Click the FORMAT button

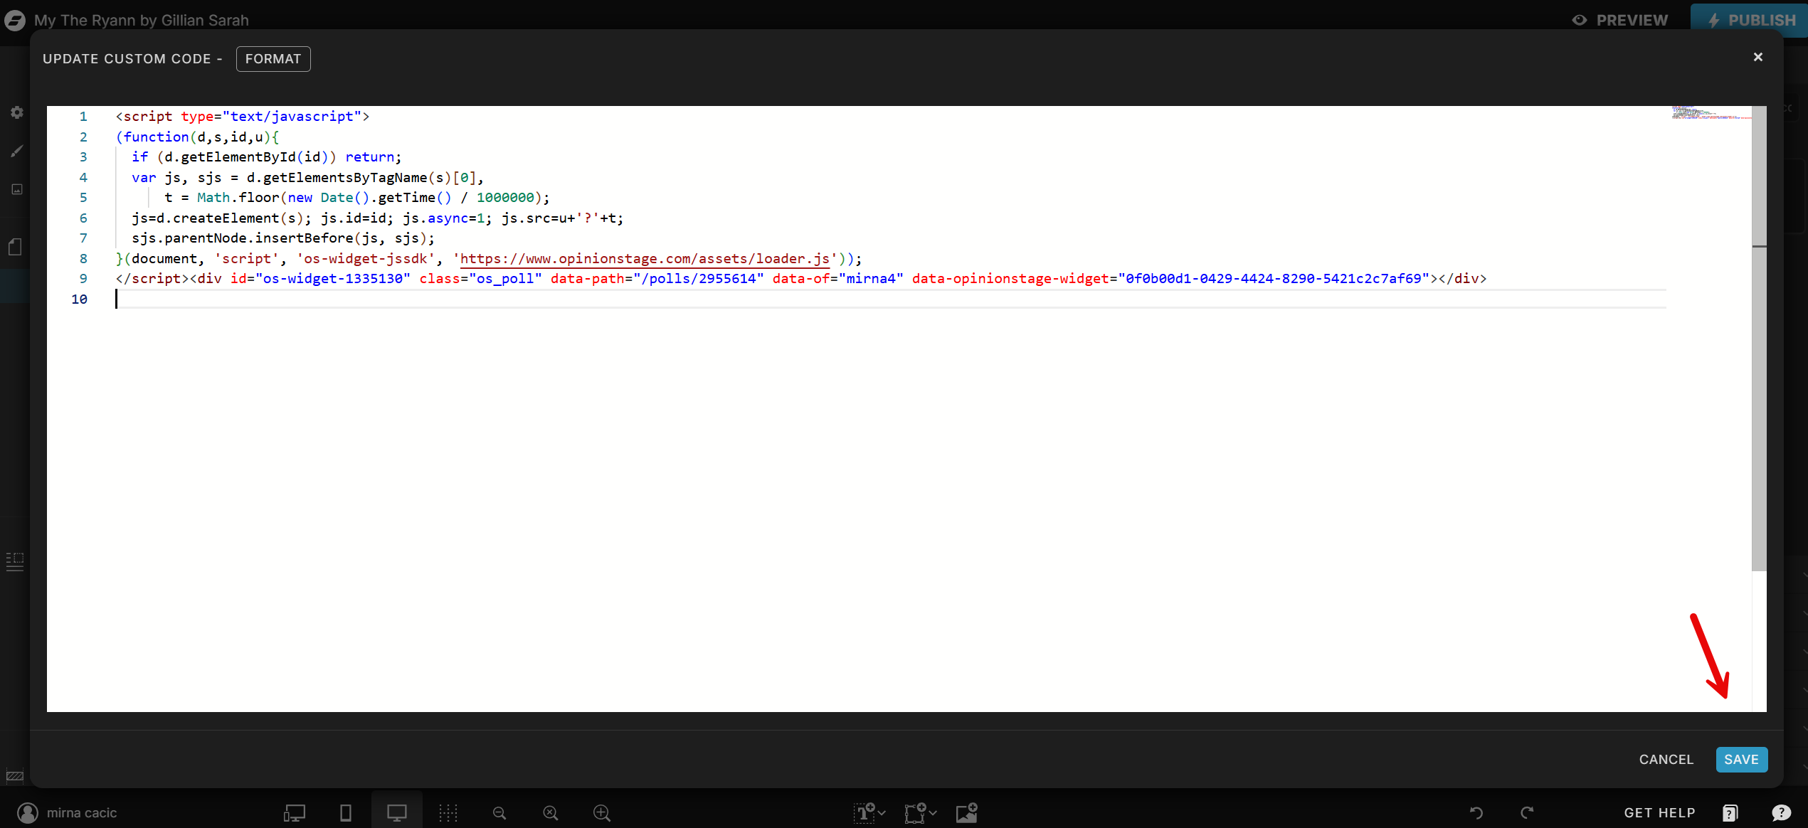273,58
